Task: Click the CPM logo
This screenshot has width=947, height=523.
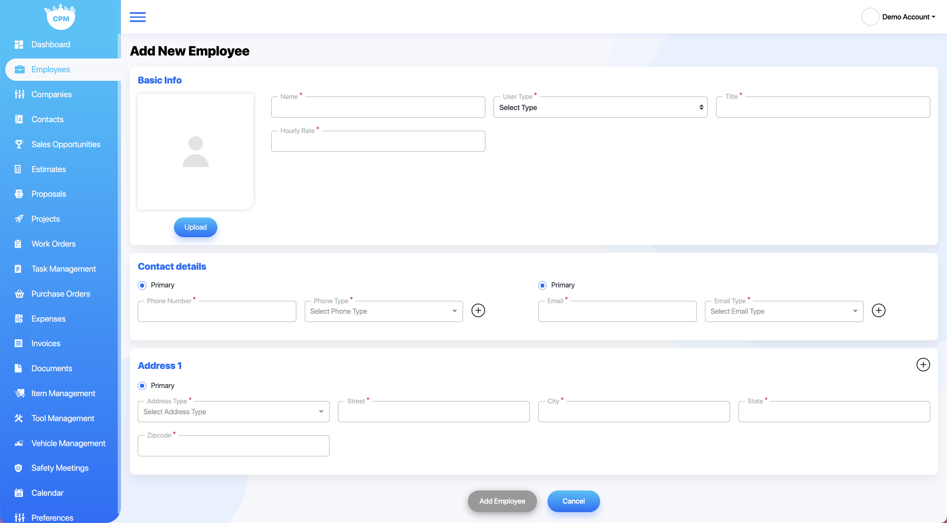Action: click(61, 16)
